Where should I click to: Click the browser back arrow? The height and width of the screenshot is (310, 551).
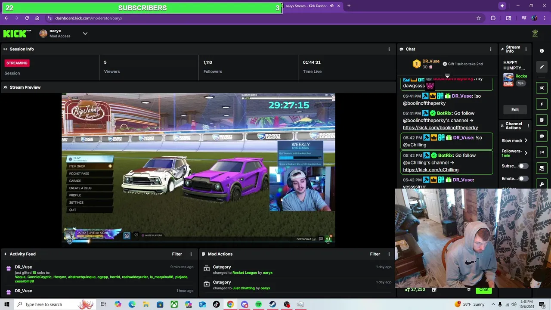[x=6, y=18]
